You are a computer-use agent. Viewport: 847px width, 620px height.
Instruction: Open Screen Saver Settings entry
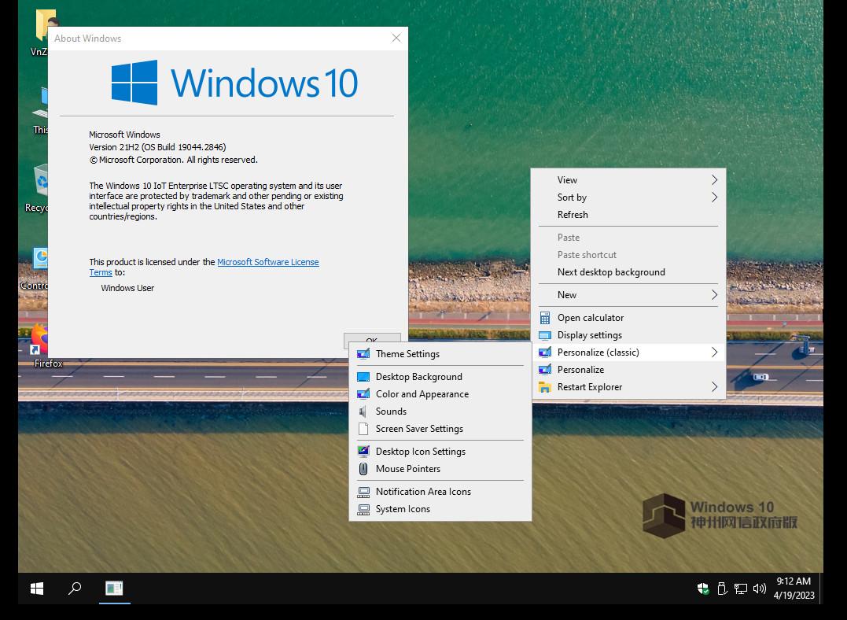440,429
